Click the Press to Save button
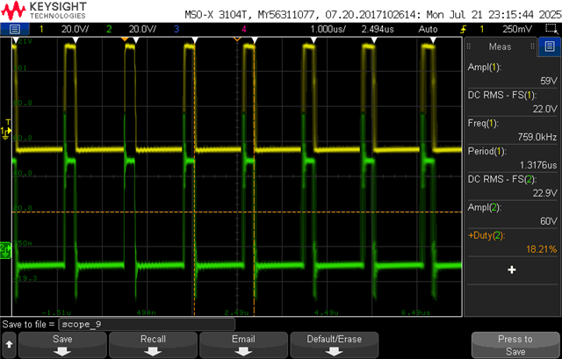 pos(515,345)
